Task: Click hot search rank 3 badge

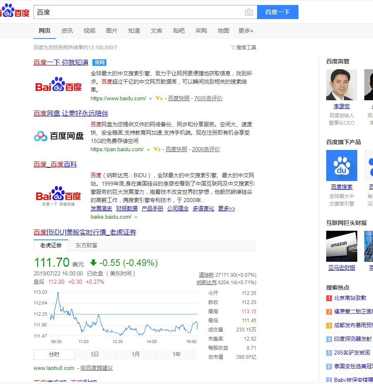Action: click(329, 326)
